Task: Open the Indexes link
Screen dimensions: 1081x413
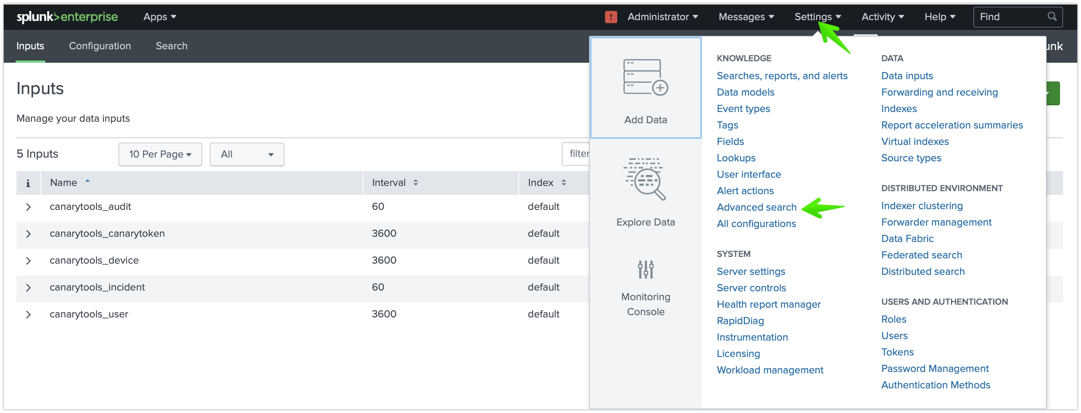Action: 899,109
